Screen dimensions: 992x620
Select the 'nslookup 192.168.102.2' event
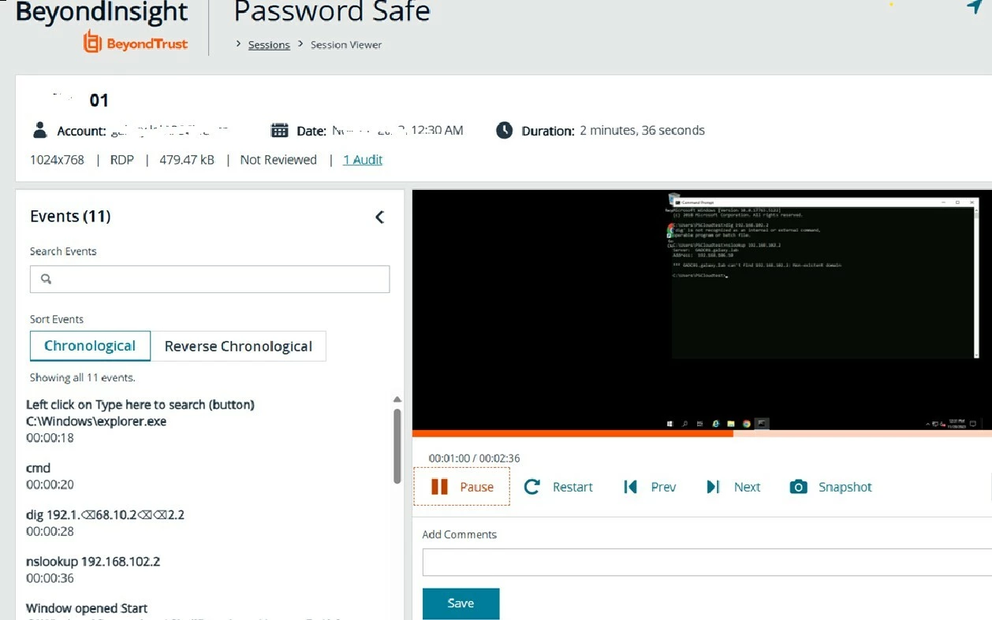pyautogui.click(x=93, y=570)
